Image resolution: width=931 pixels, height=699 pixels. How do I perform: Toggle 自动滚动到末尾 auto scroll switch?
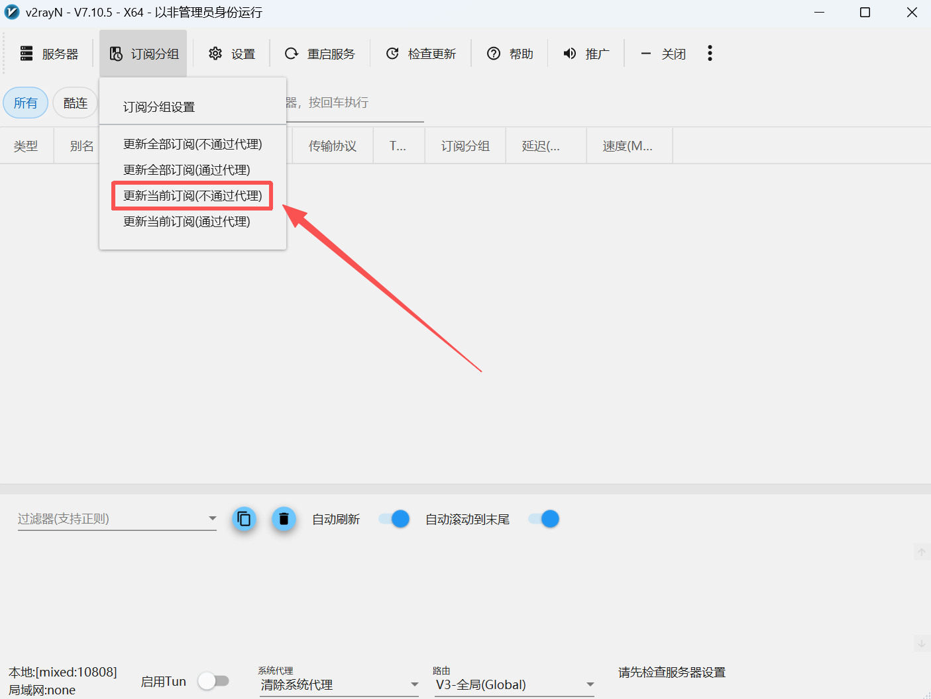(x=544, y=519)
